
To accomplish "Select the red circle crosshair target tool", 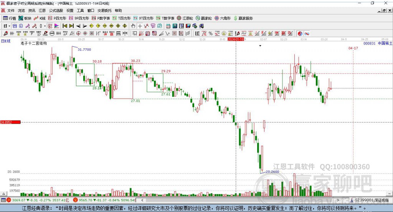I will tap(78, 34).
